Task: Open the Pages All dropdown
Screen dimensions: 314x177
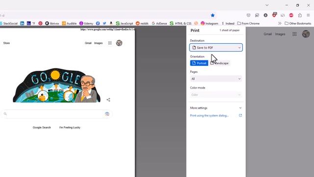Action: [x=216, y=79]
